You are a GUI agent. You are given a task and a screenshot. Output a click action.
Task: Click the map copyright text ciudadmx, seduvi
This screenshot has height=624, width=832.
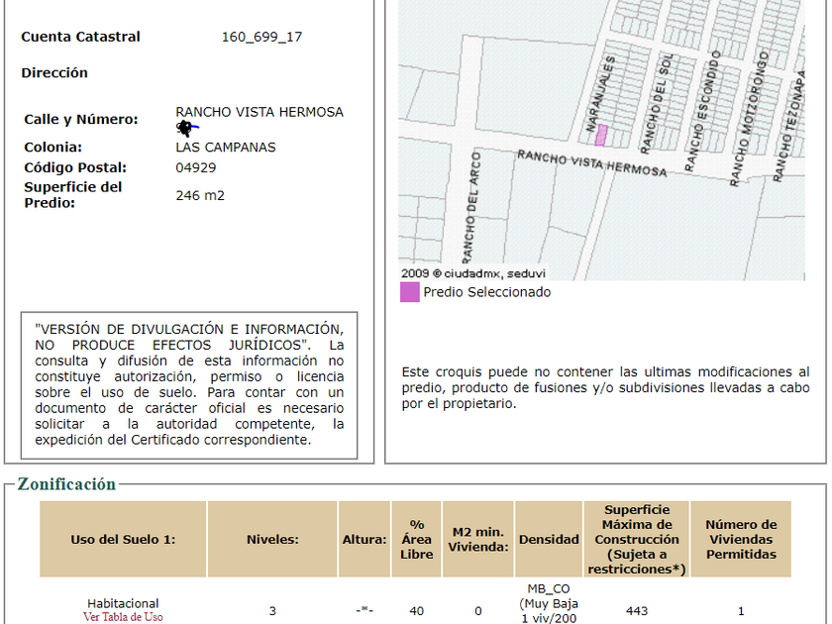(x=473, y=273)
